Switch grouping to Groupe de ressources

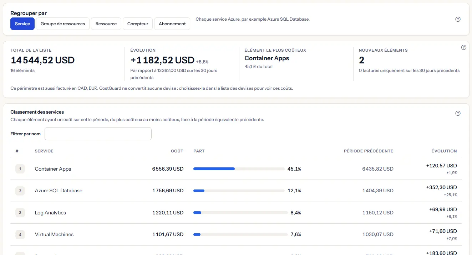pos(63,24)
